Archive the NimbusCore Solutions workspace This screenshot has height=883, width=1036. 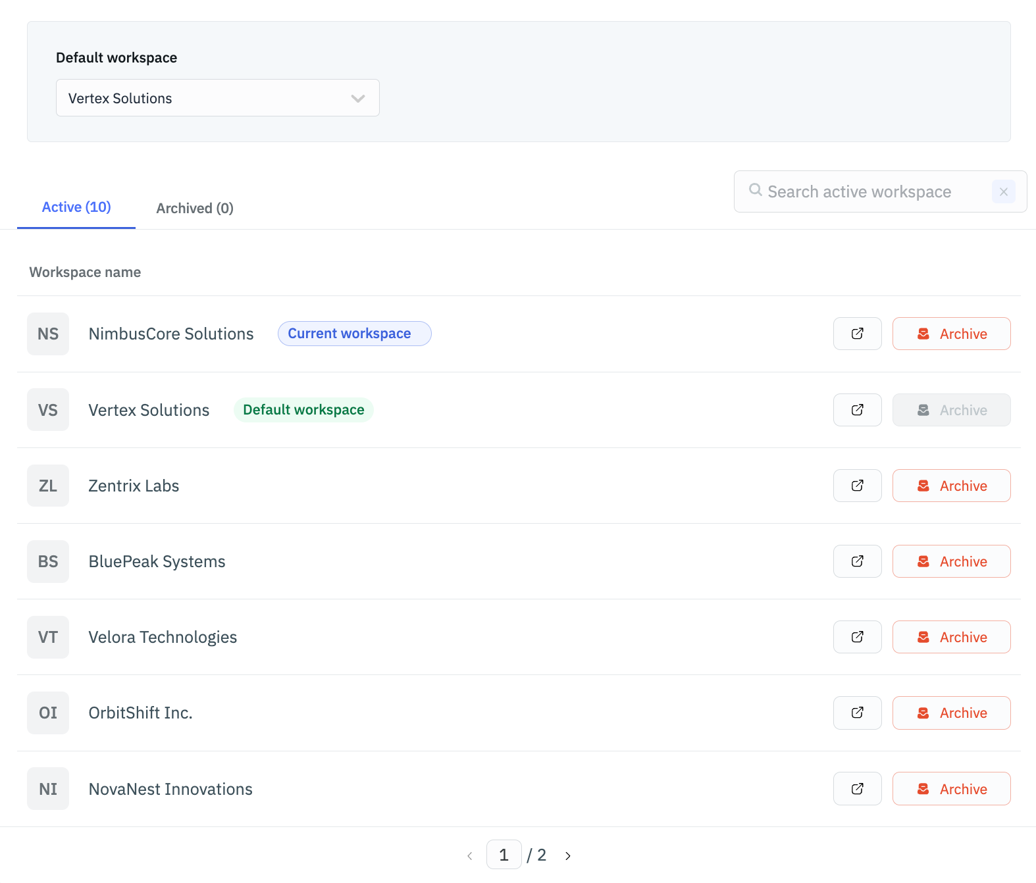(x=951, y=334)
